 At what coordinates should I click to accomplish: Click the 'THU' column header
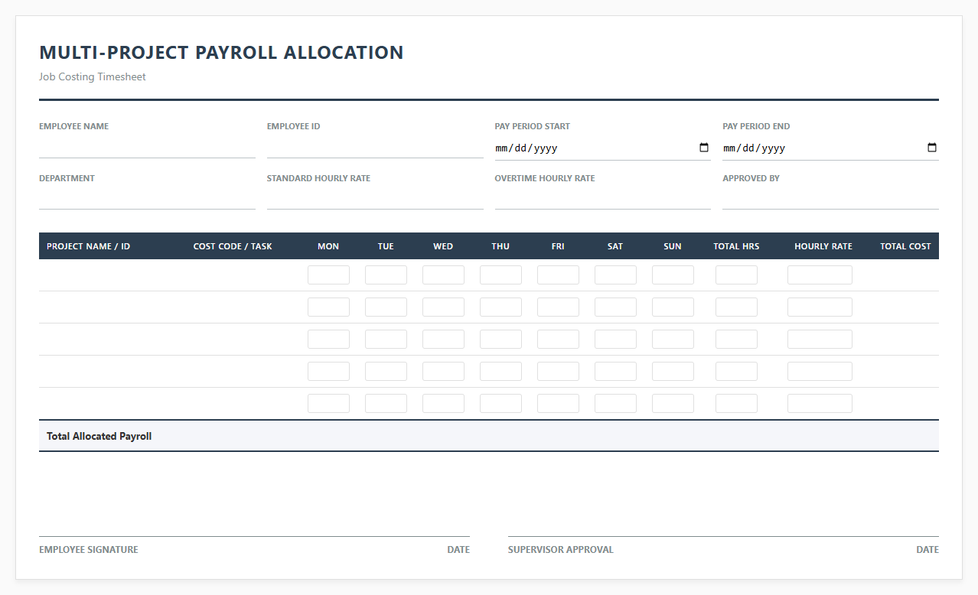pyautogui.click(x=500, y=246)
